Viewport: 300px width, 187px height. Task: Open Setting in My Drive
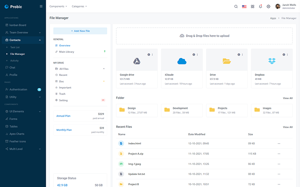[x=63, y=100]
